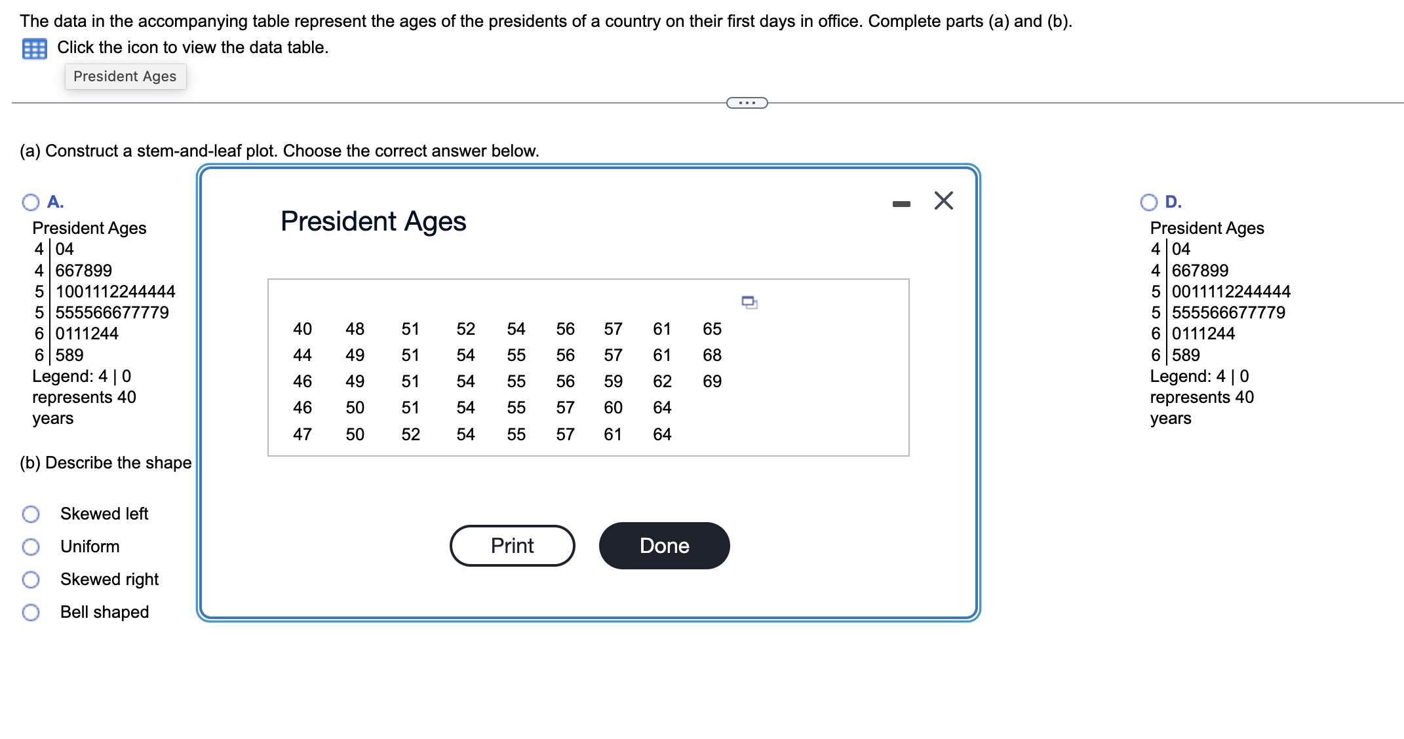Close the President Ages popup
Viewport: 1404px width, 739px height.
[x=943, y=201]
